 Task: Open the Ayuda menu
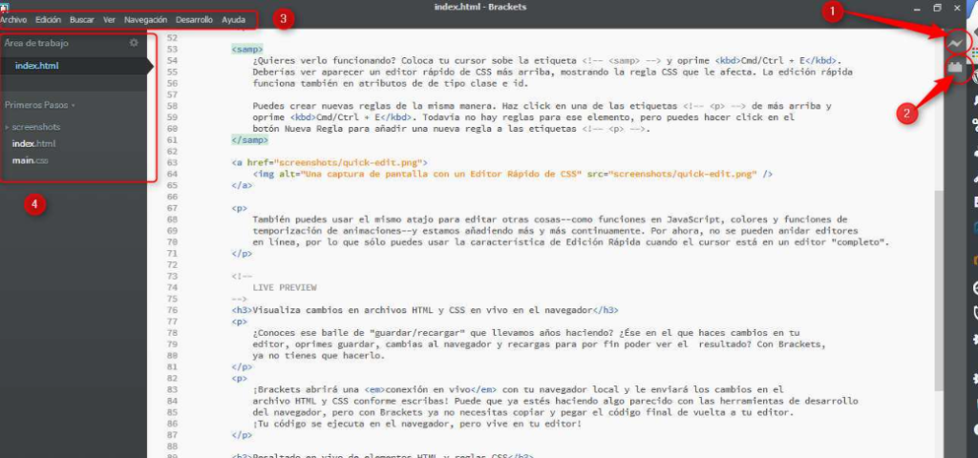(x=233, y=20)
